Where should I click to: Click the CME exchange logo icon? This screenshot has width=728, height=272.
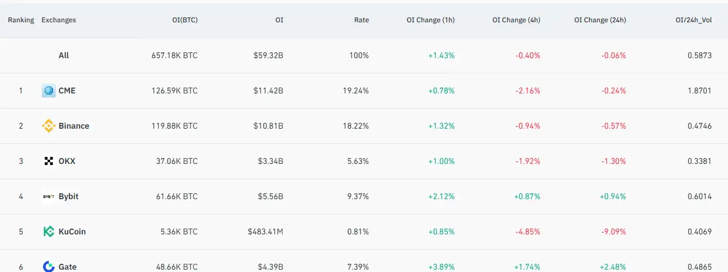pyautogui.click(x=49, y=90)
